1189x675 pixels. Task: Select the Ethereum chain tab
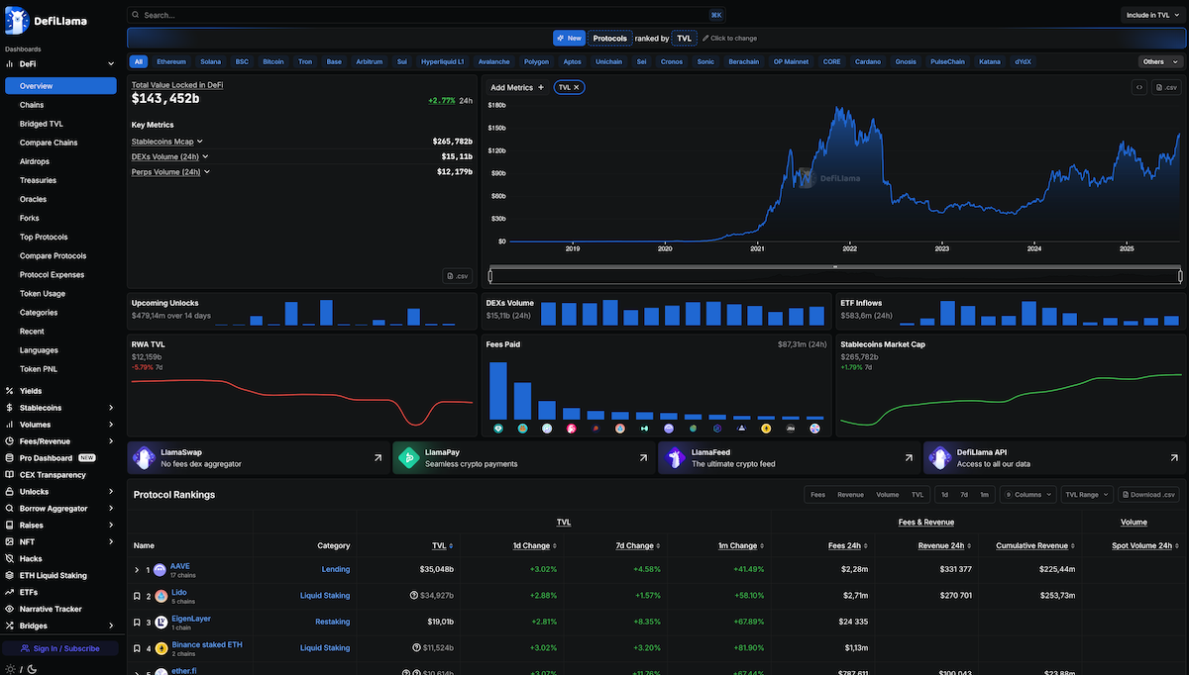pos(171,61)
